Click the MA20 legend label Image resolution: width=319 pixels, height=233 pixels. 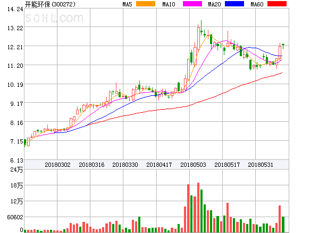click(214, 4)
